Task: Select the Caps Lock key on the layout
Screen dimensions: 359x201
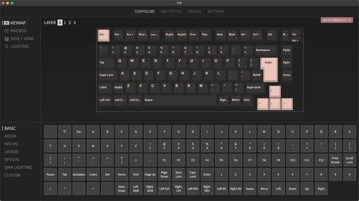Action: [107, 75]
